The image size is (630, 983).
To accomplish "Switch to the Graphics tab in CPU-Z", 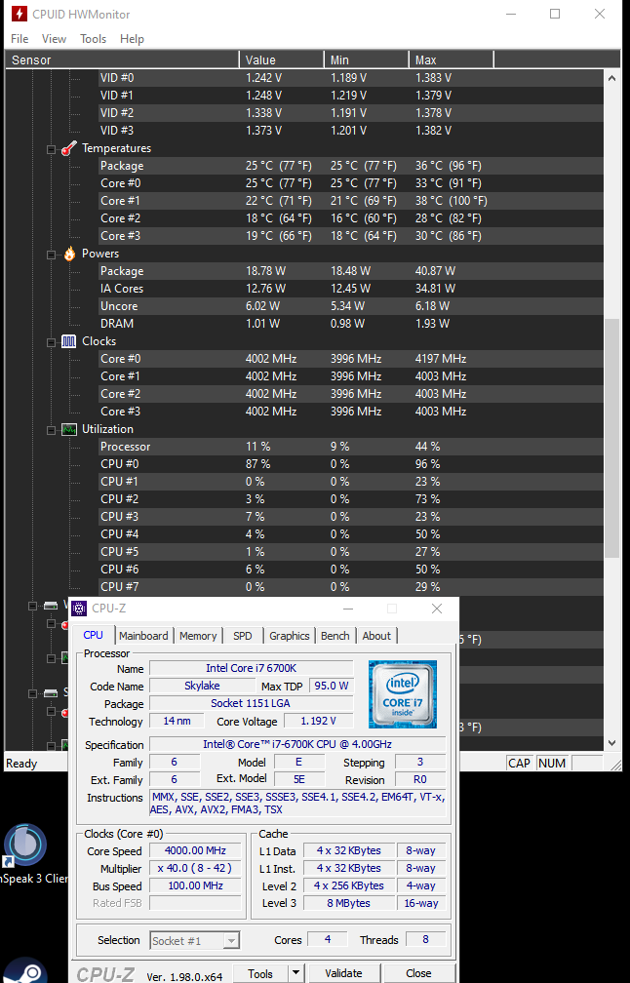I will click(x=289, y=636).
